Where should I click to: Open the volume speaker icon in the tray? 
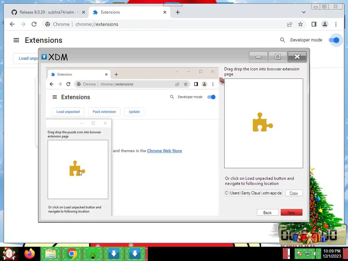pos(315,254)
